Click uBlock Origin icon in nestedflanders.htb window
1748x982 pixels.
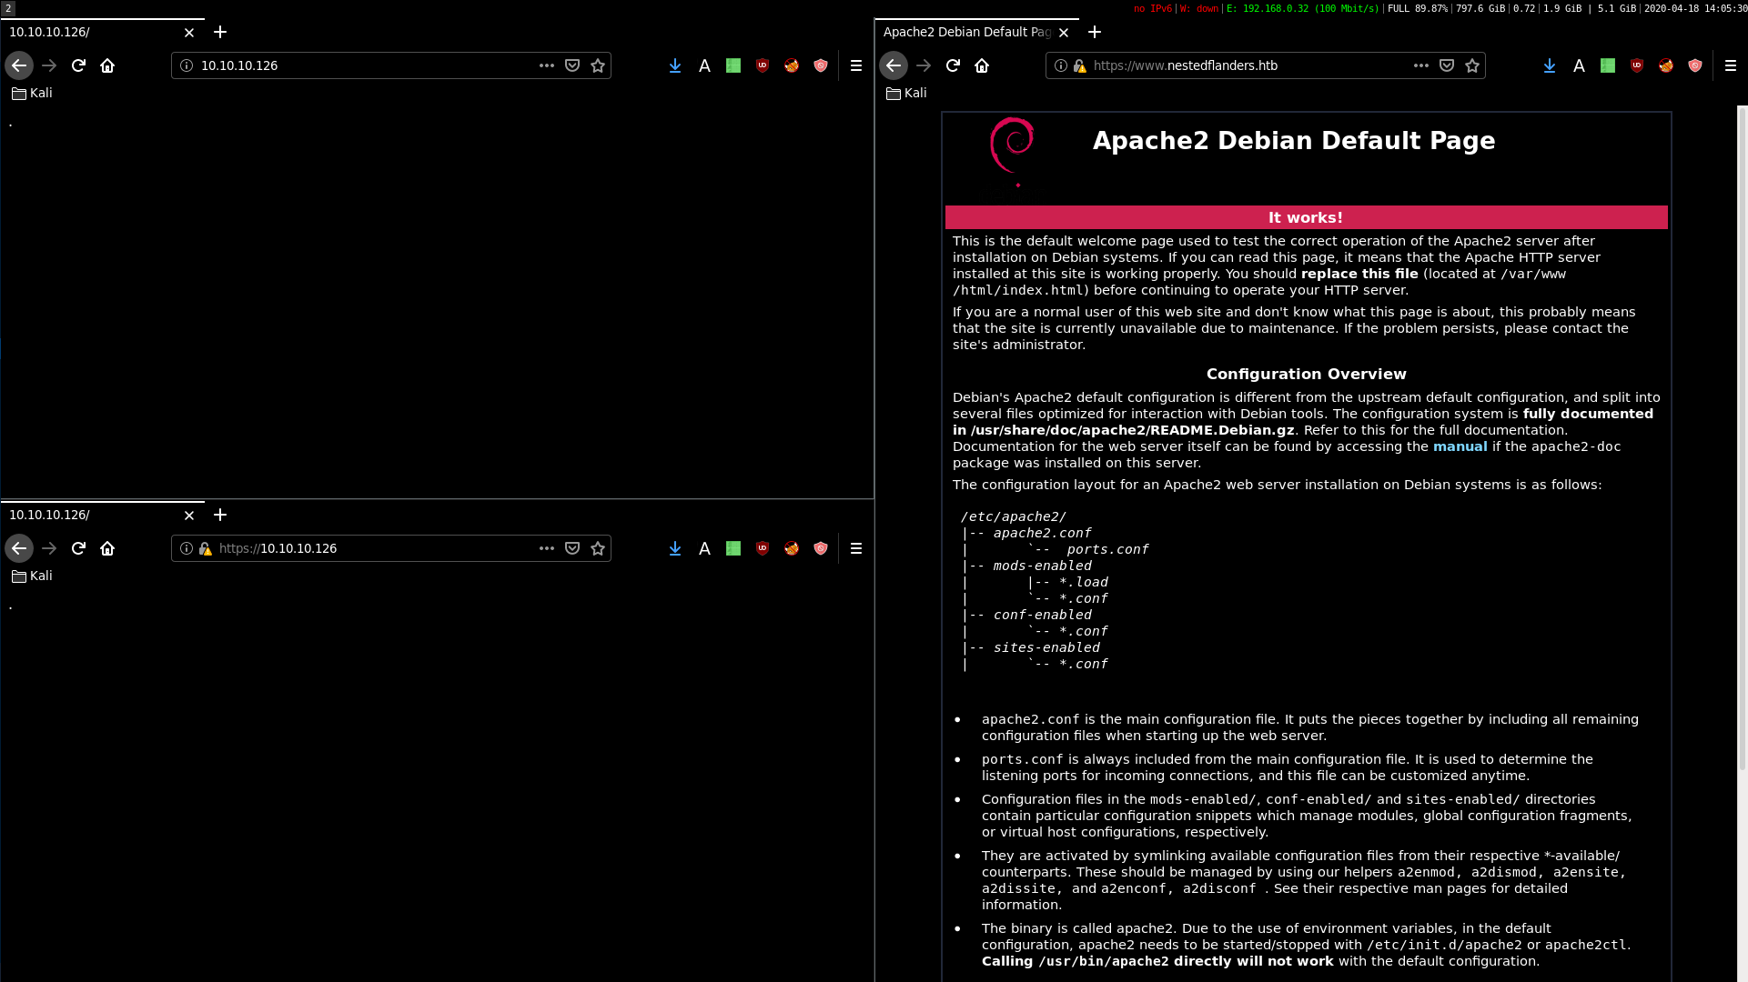pos(1637,65)
